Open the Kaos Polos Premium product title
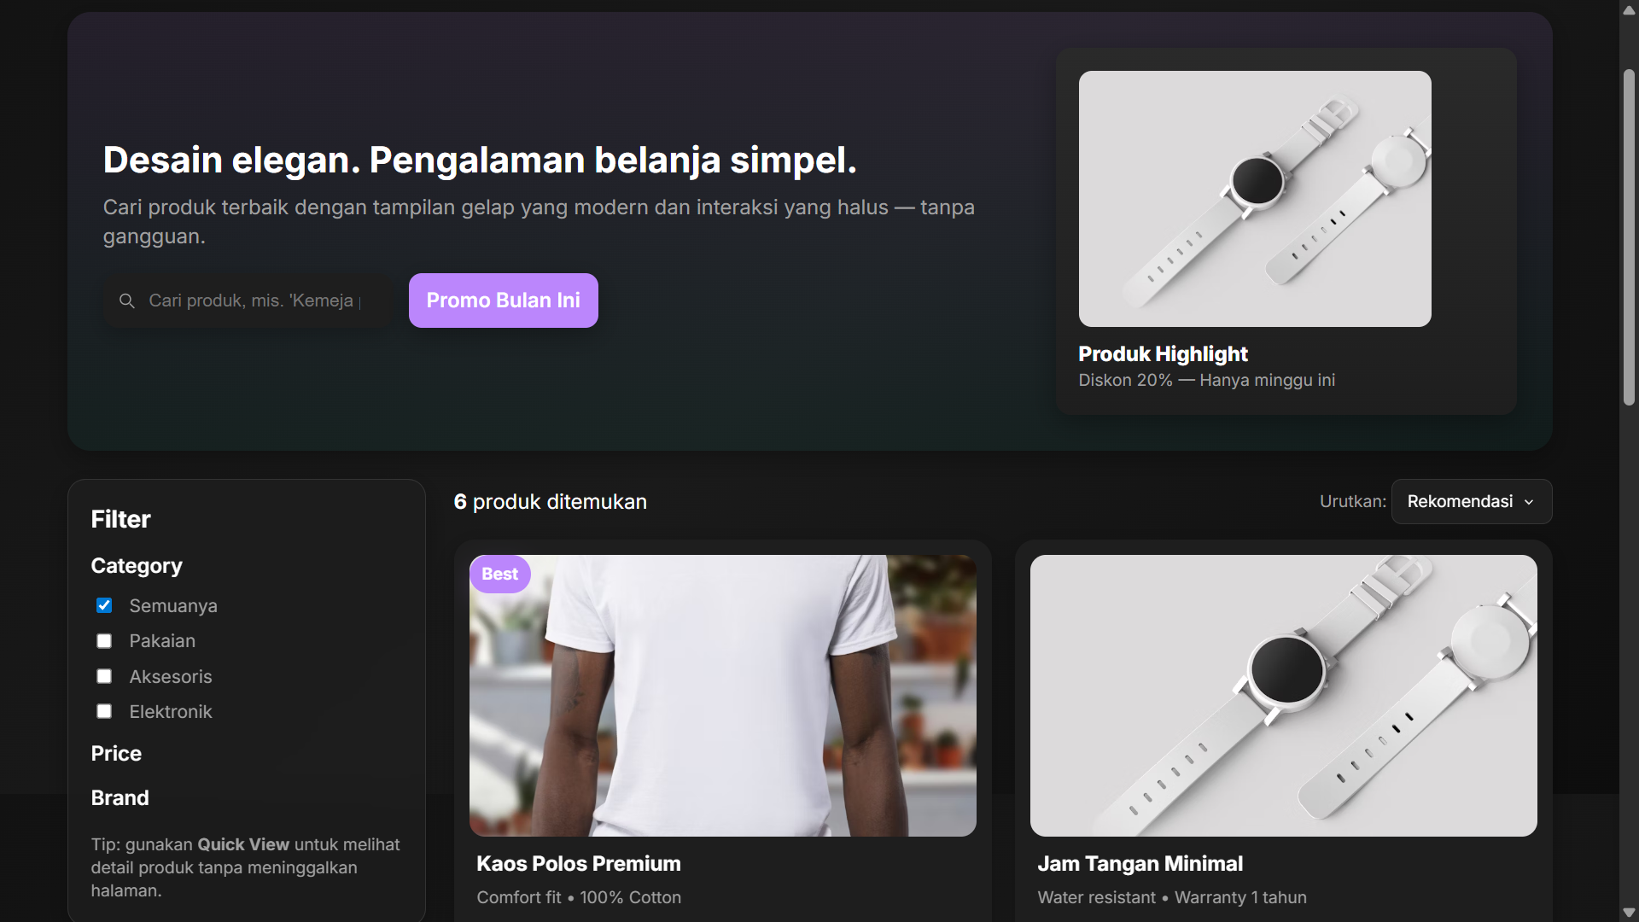1639x922 pixels. pyautogui.click(x=578, y=863)
